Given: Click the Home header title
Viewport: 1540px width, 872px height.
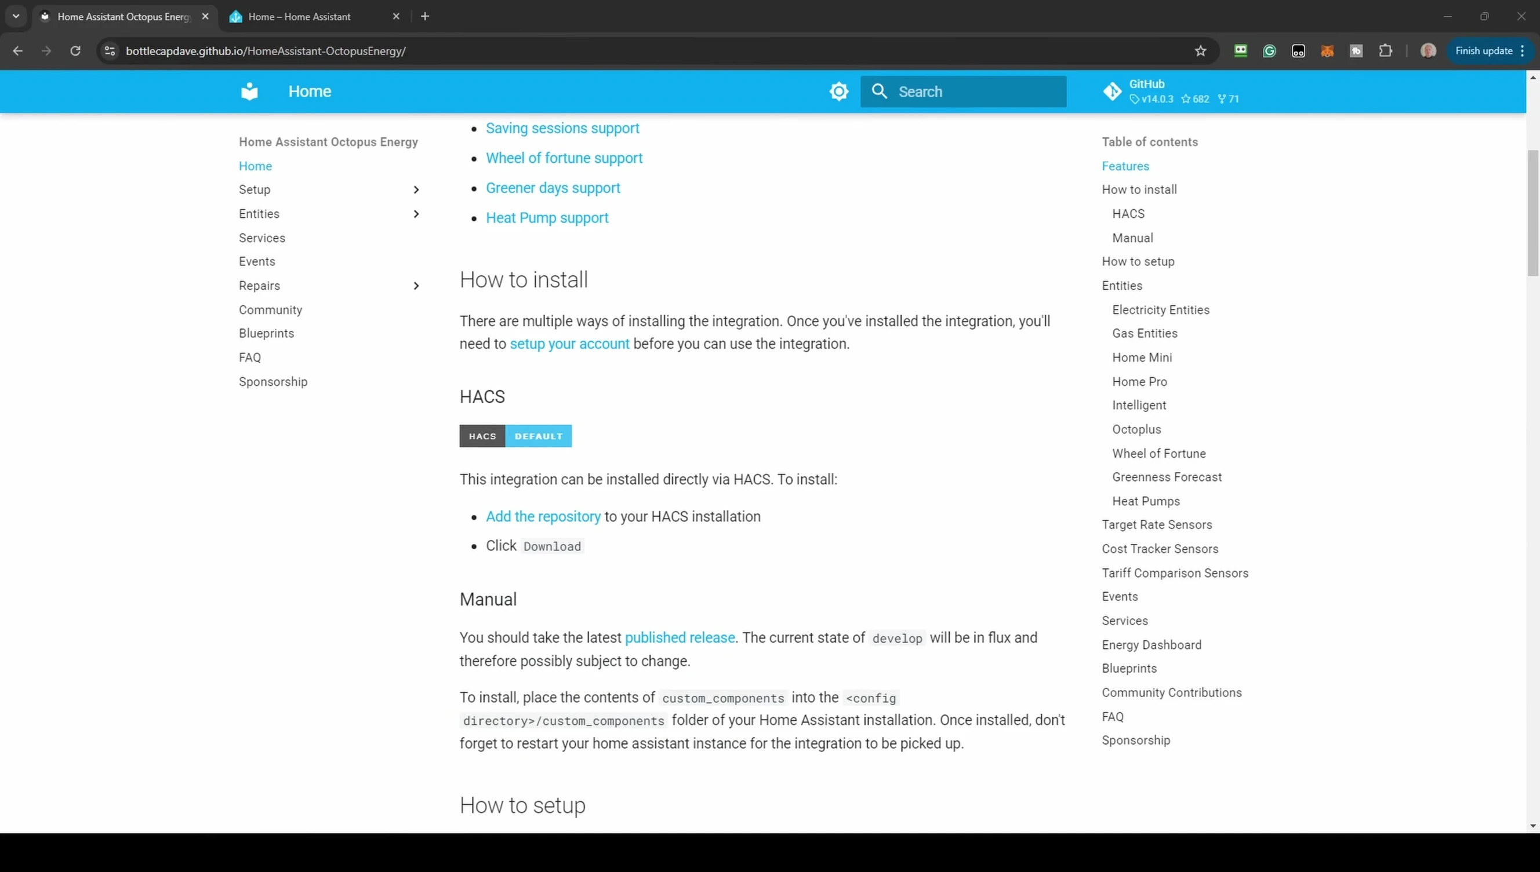Looking at the screenshot, I should click(309, 91).
